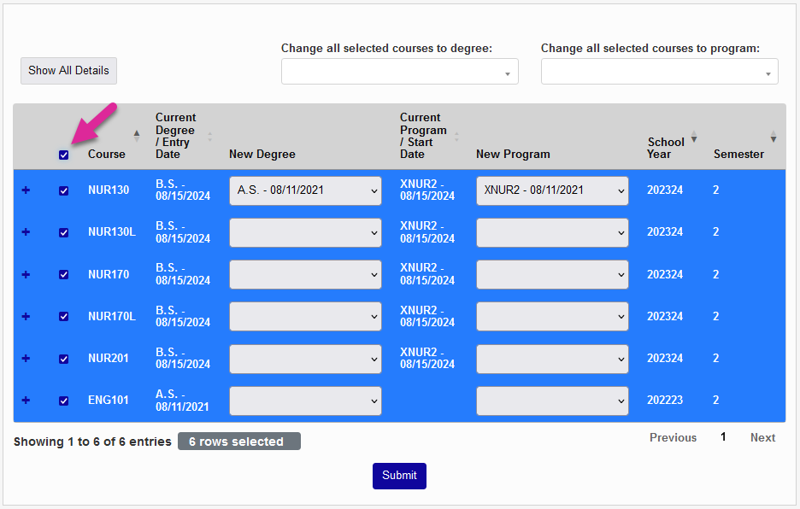Open the change all courses program dropdown
Screen dimensions: 800x509
(659, 71)
